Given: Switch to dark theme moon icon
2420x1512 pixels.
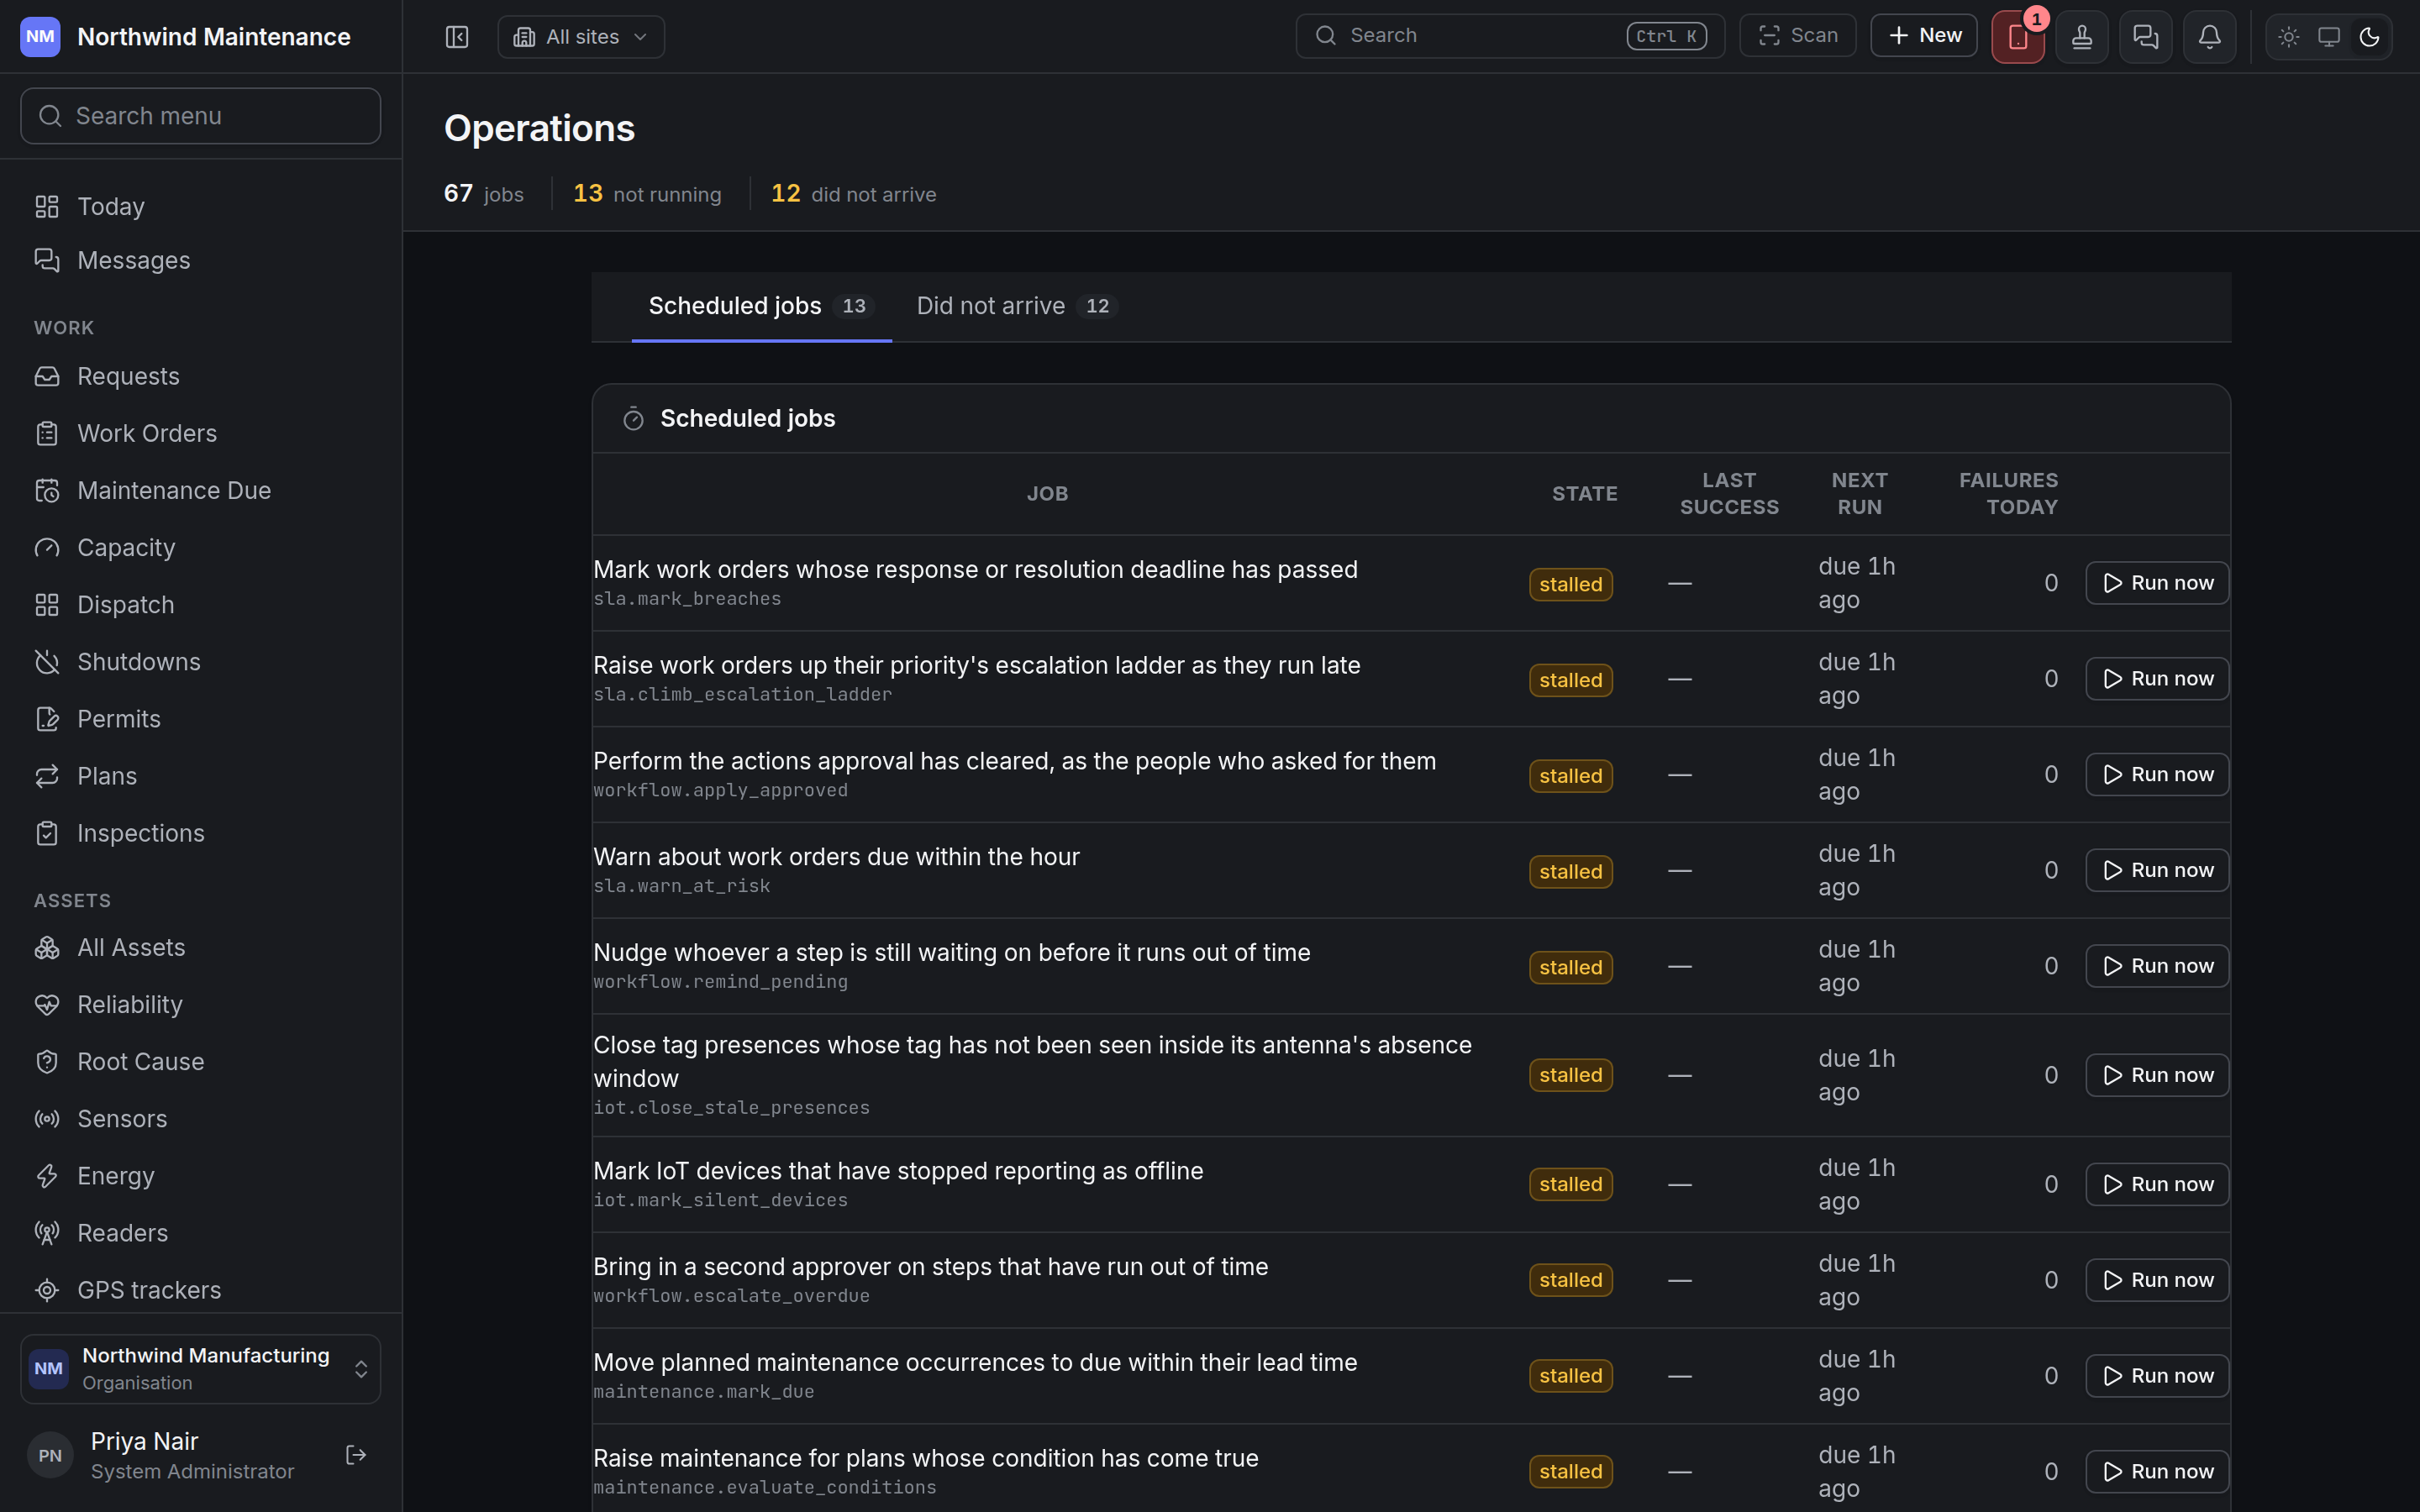Looking at the screenshot, I should click(x=2369, y=37).
